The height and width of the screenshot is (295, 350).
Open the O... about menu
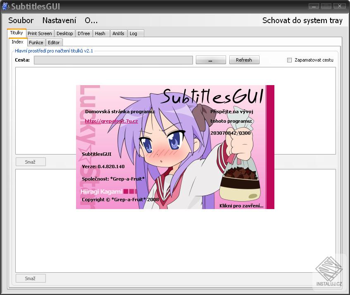92,20
